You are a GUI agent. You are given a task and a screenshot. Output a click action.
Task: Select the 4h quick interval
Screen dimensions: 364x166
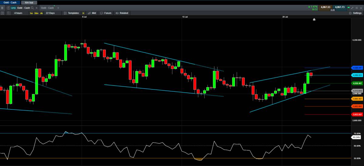coord(42,13)
